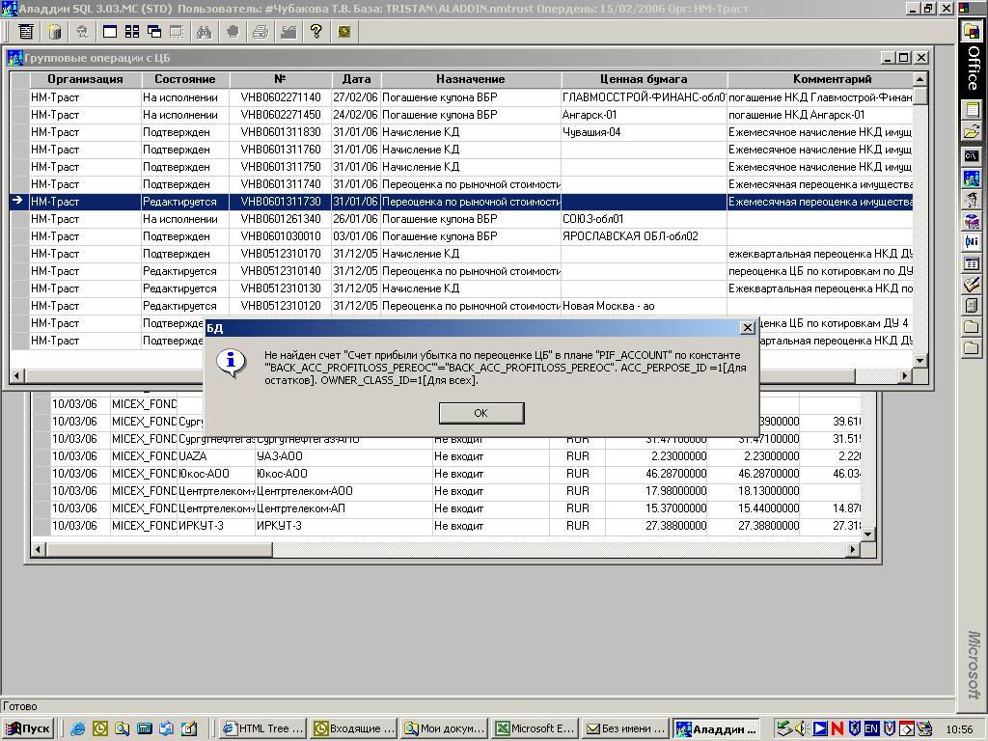Click the cascade windows toolbar icon
Viewport: 988px width, 741px height.
point(154,32)
